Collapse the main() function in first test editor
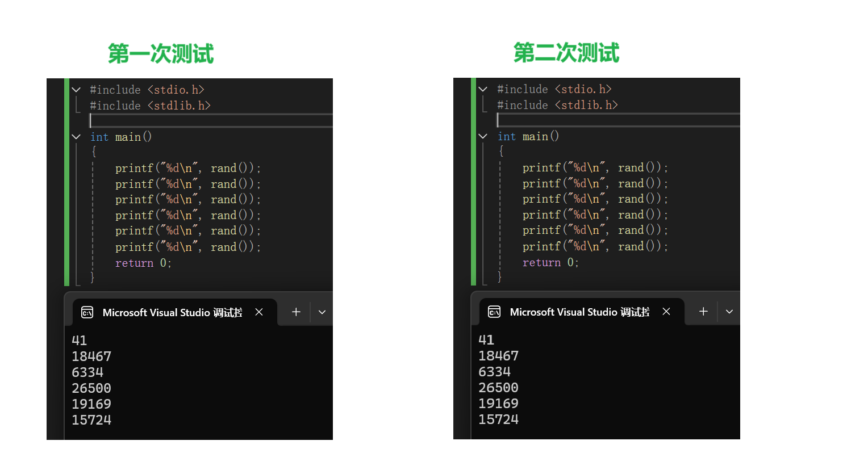Image resolution: width=847 pixels, height=470 pixels. point(76,137)
